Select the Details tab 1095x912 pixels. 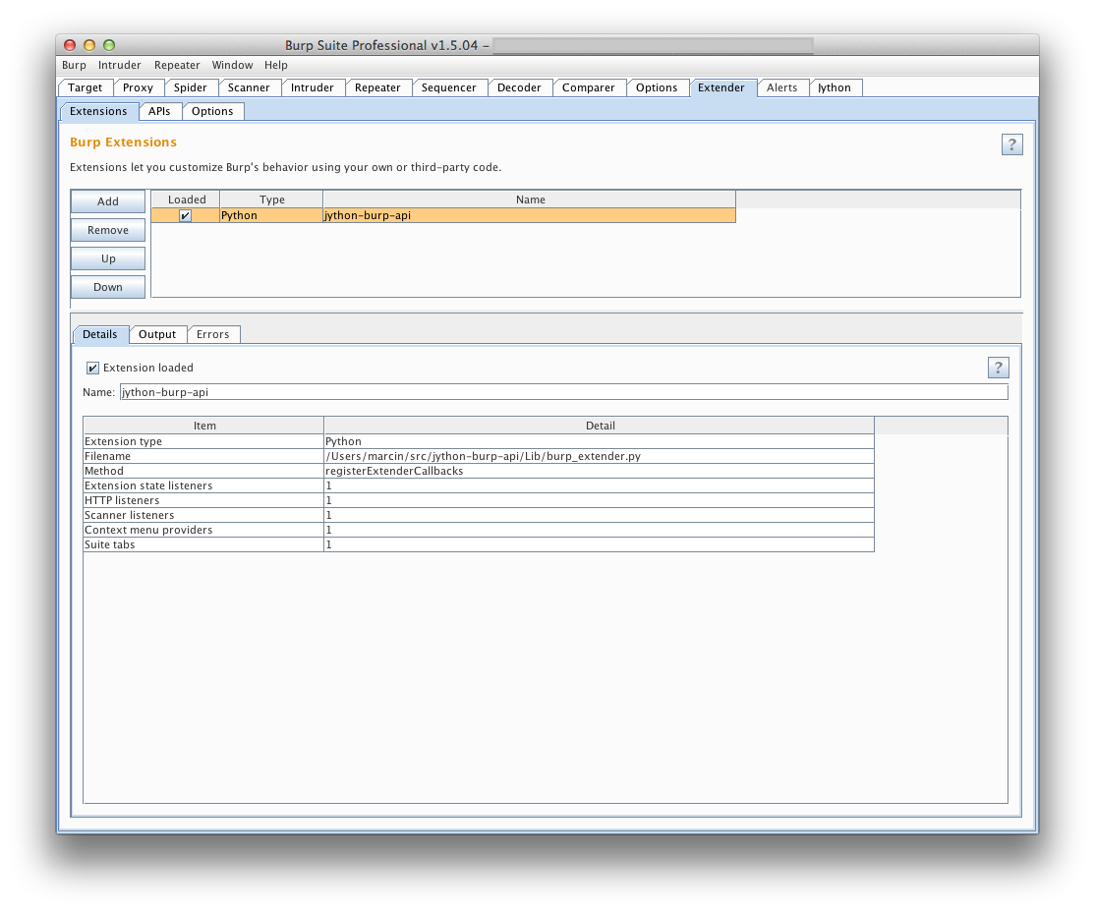100,334
